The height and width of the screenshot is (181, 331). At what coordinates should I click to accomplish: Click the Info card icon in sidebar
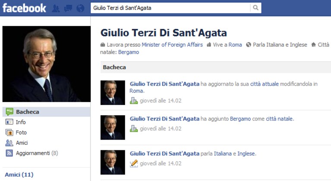pyautogui.click(x=9, y=122)
